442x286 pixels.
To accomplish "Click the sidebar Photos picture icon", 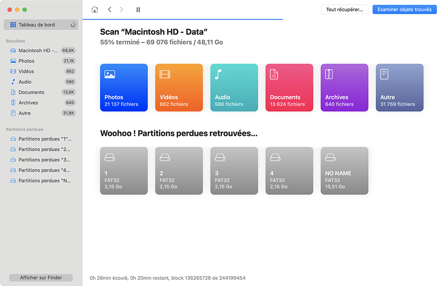I will tap(13, 61).
